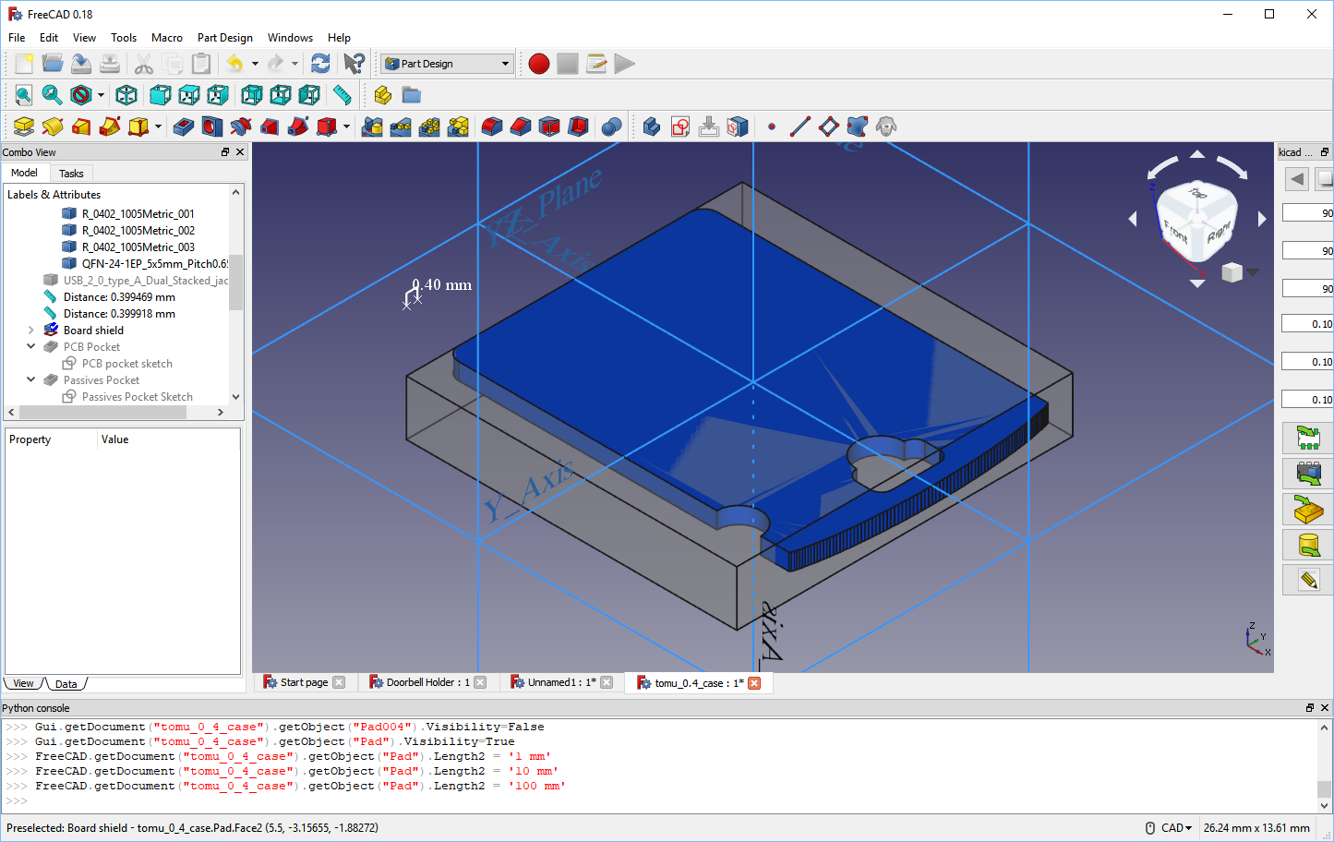Click the Refresh recompute icon
The image size is (1334, 842).
point(320,64)
